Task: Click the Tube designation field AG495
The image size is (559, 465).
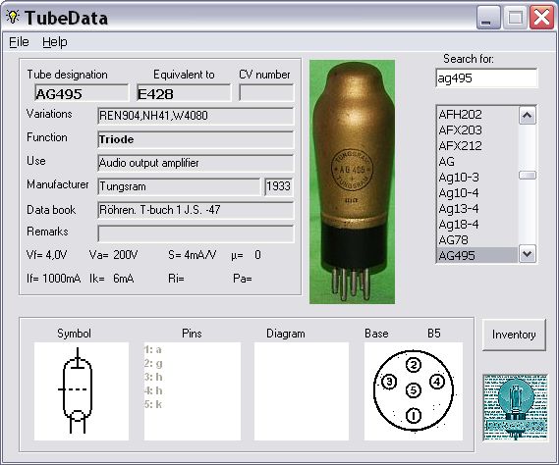Action: coord(82,93)
